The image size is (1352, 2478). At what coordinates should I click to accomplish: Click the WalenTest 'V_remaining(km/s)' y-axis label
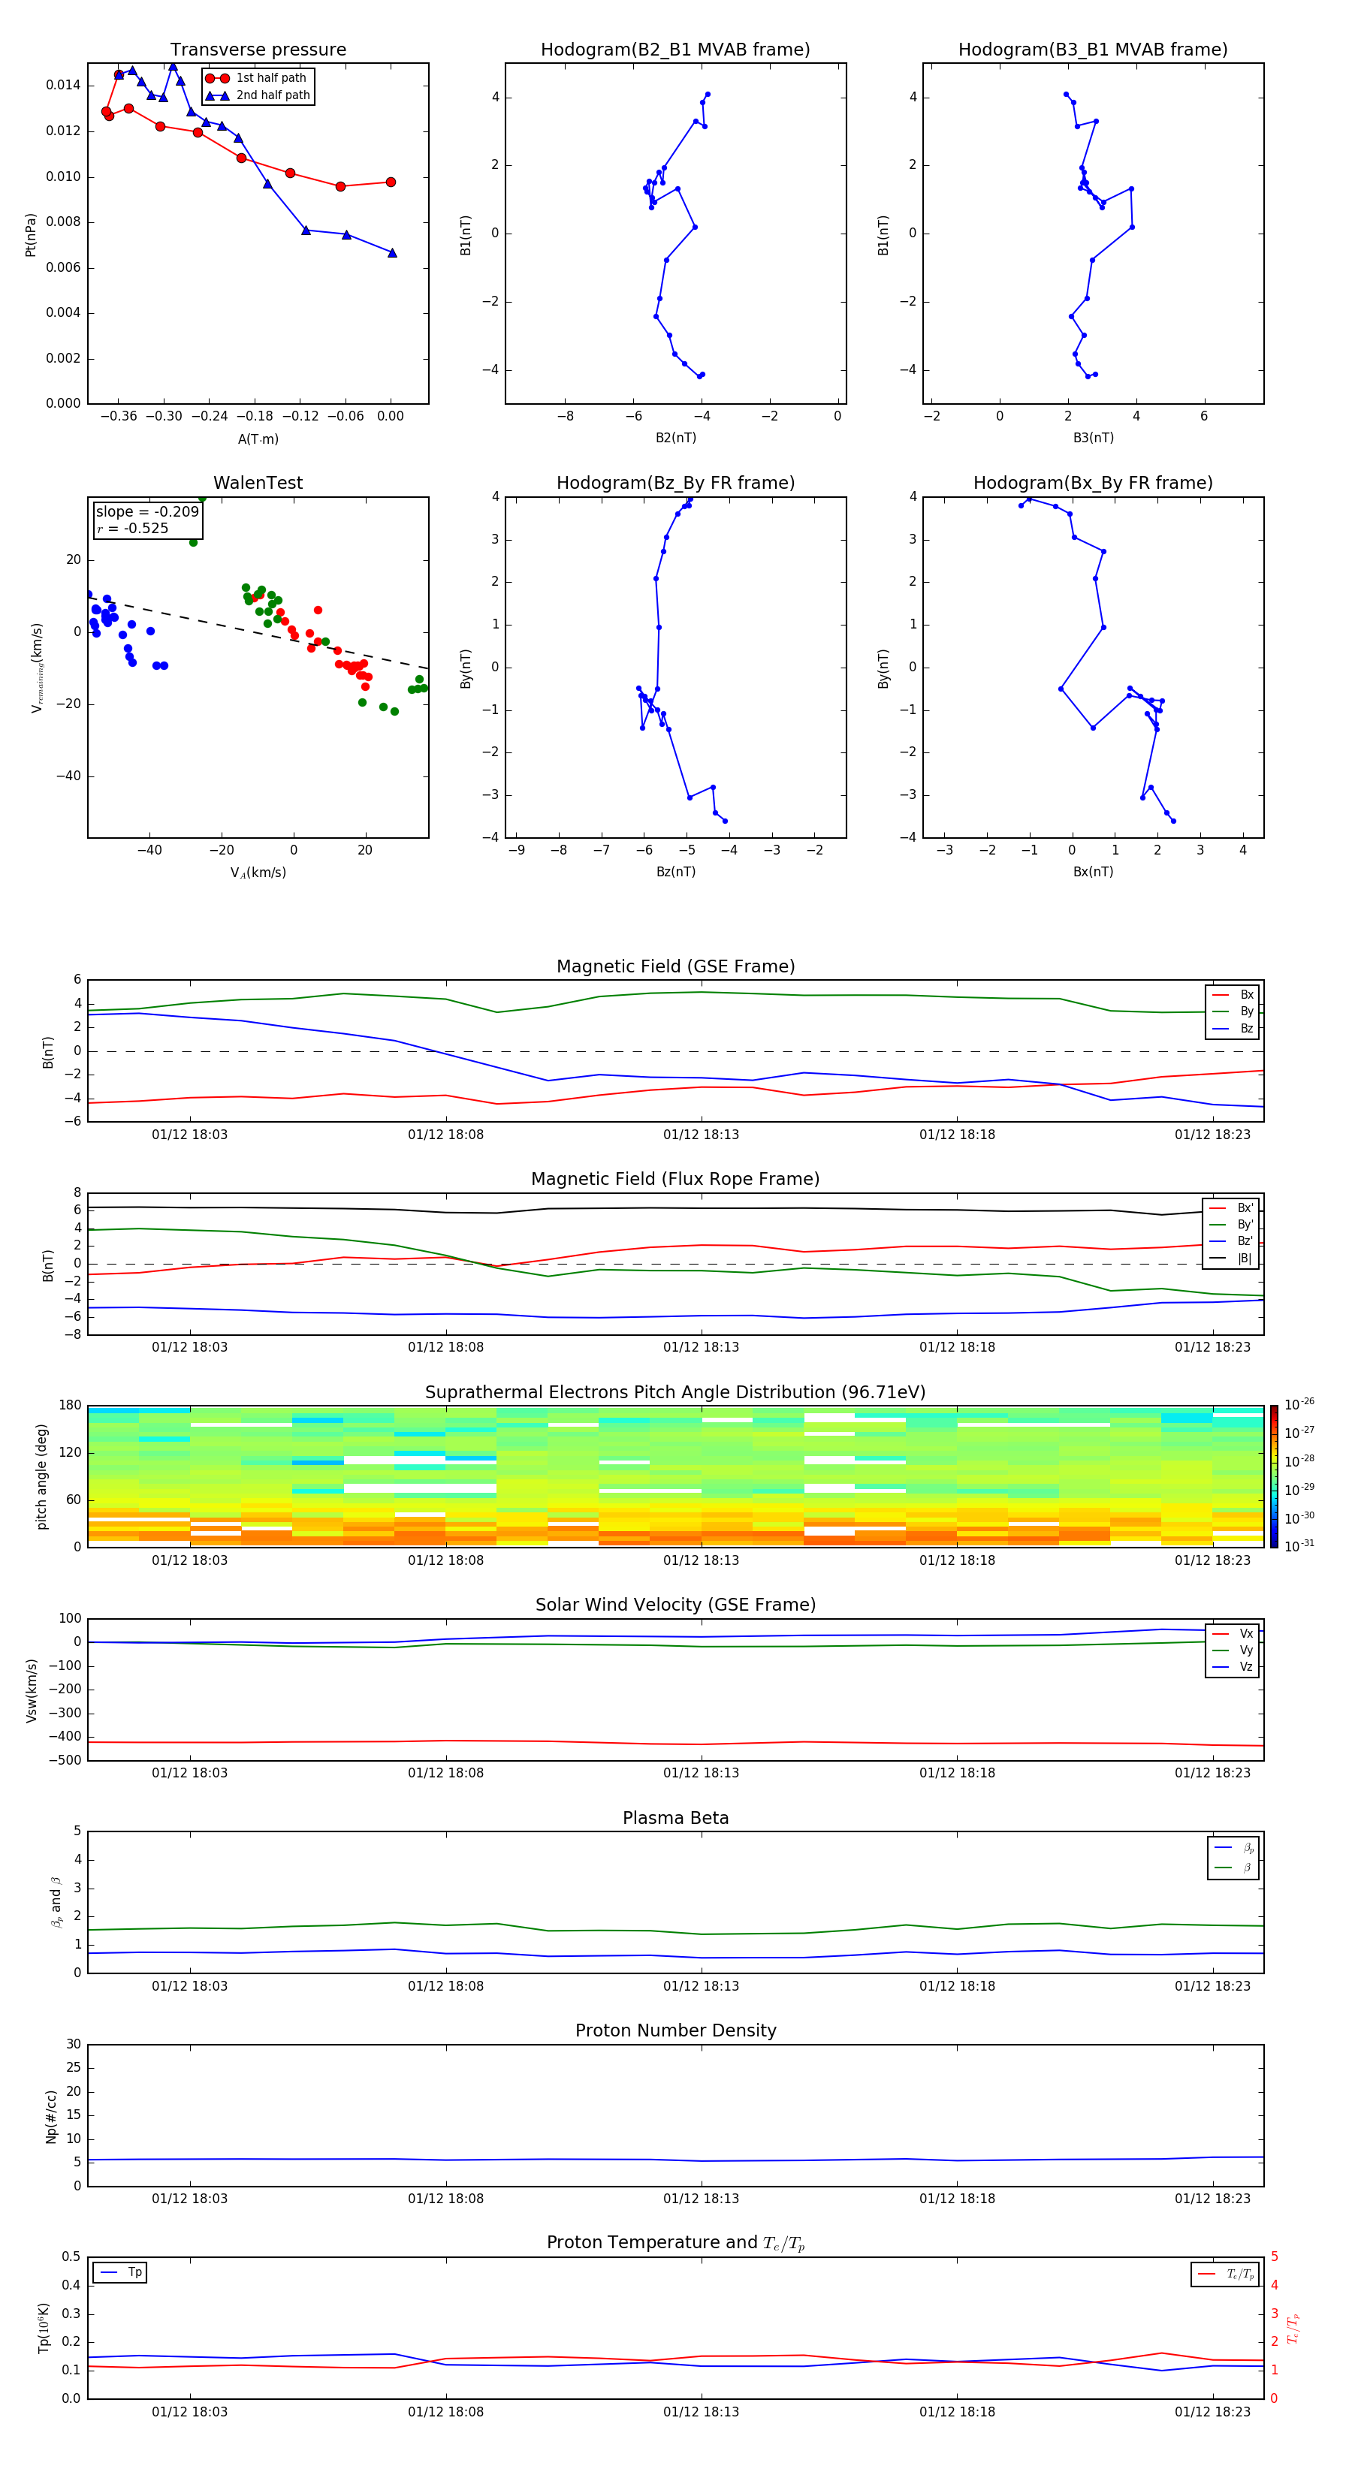(37, 668)
